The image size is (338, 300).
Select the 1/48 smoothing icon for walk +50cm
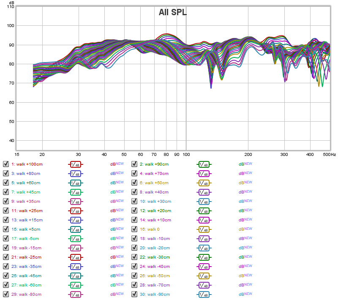[204, 183]
